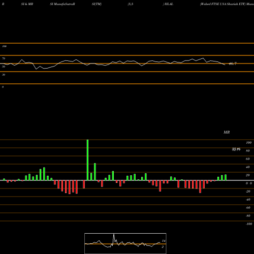Click the 'Wahed FTSE USA Shariah ETF' title

point(223,4)
